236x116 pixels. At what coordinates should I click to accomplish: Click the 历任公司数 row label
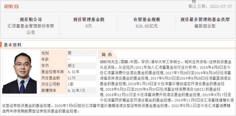(50, 84)
